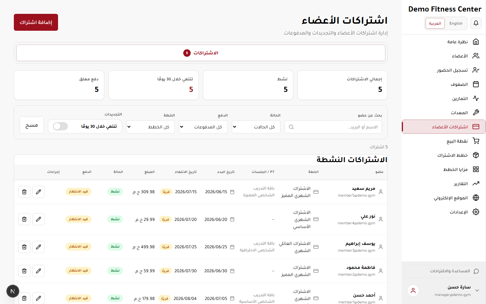Open التقارير in sidebar
486x304 pixels.
[443, 183]
